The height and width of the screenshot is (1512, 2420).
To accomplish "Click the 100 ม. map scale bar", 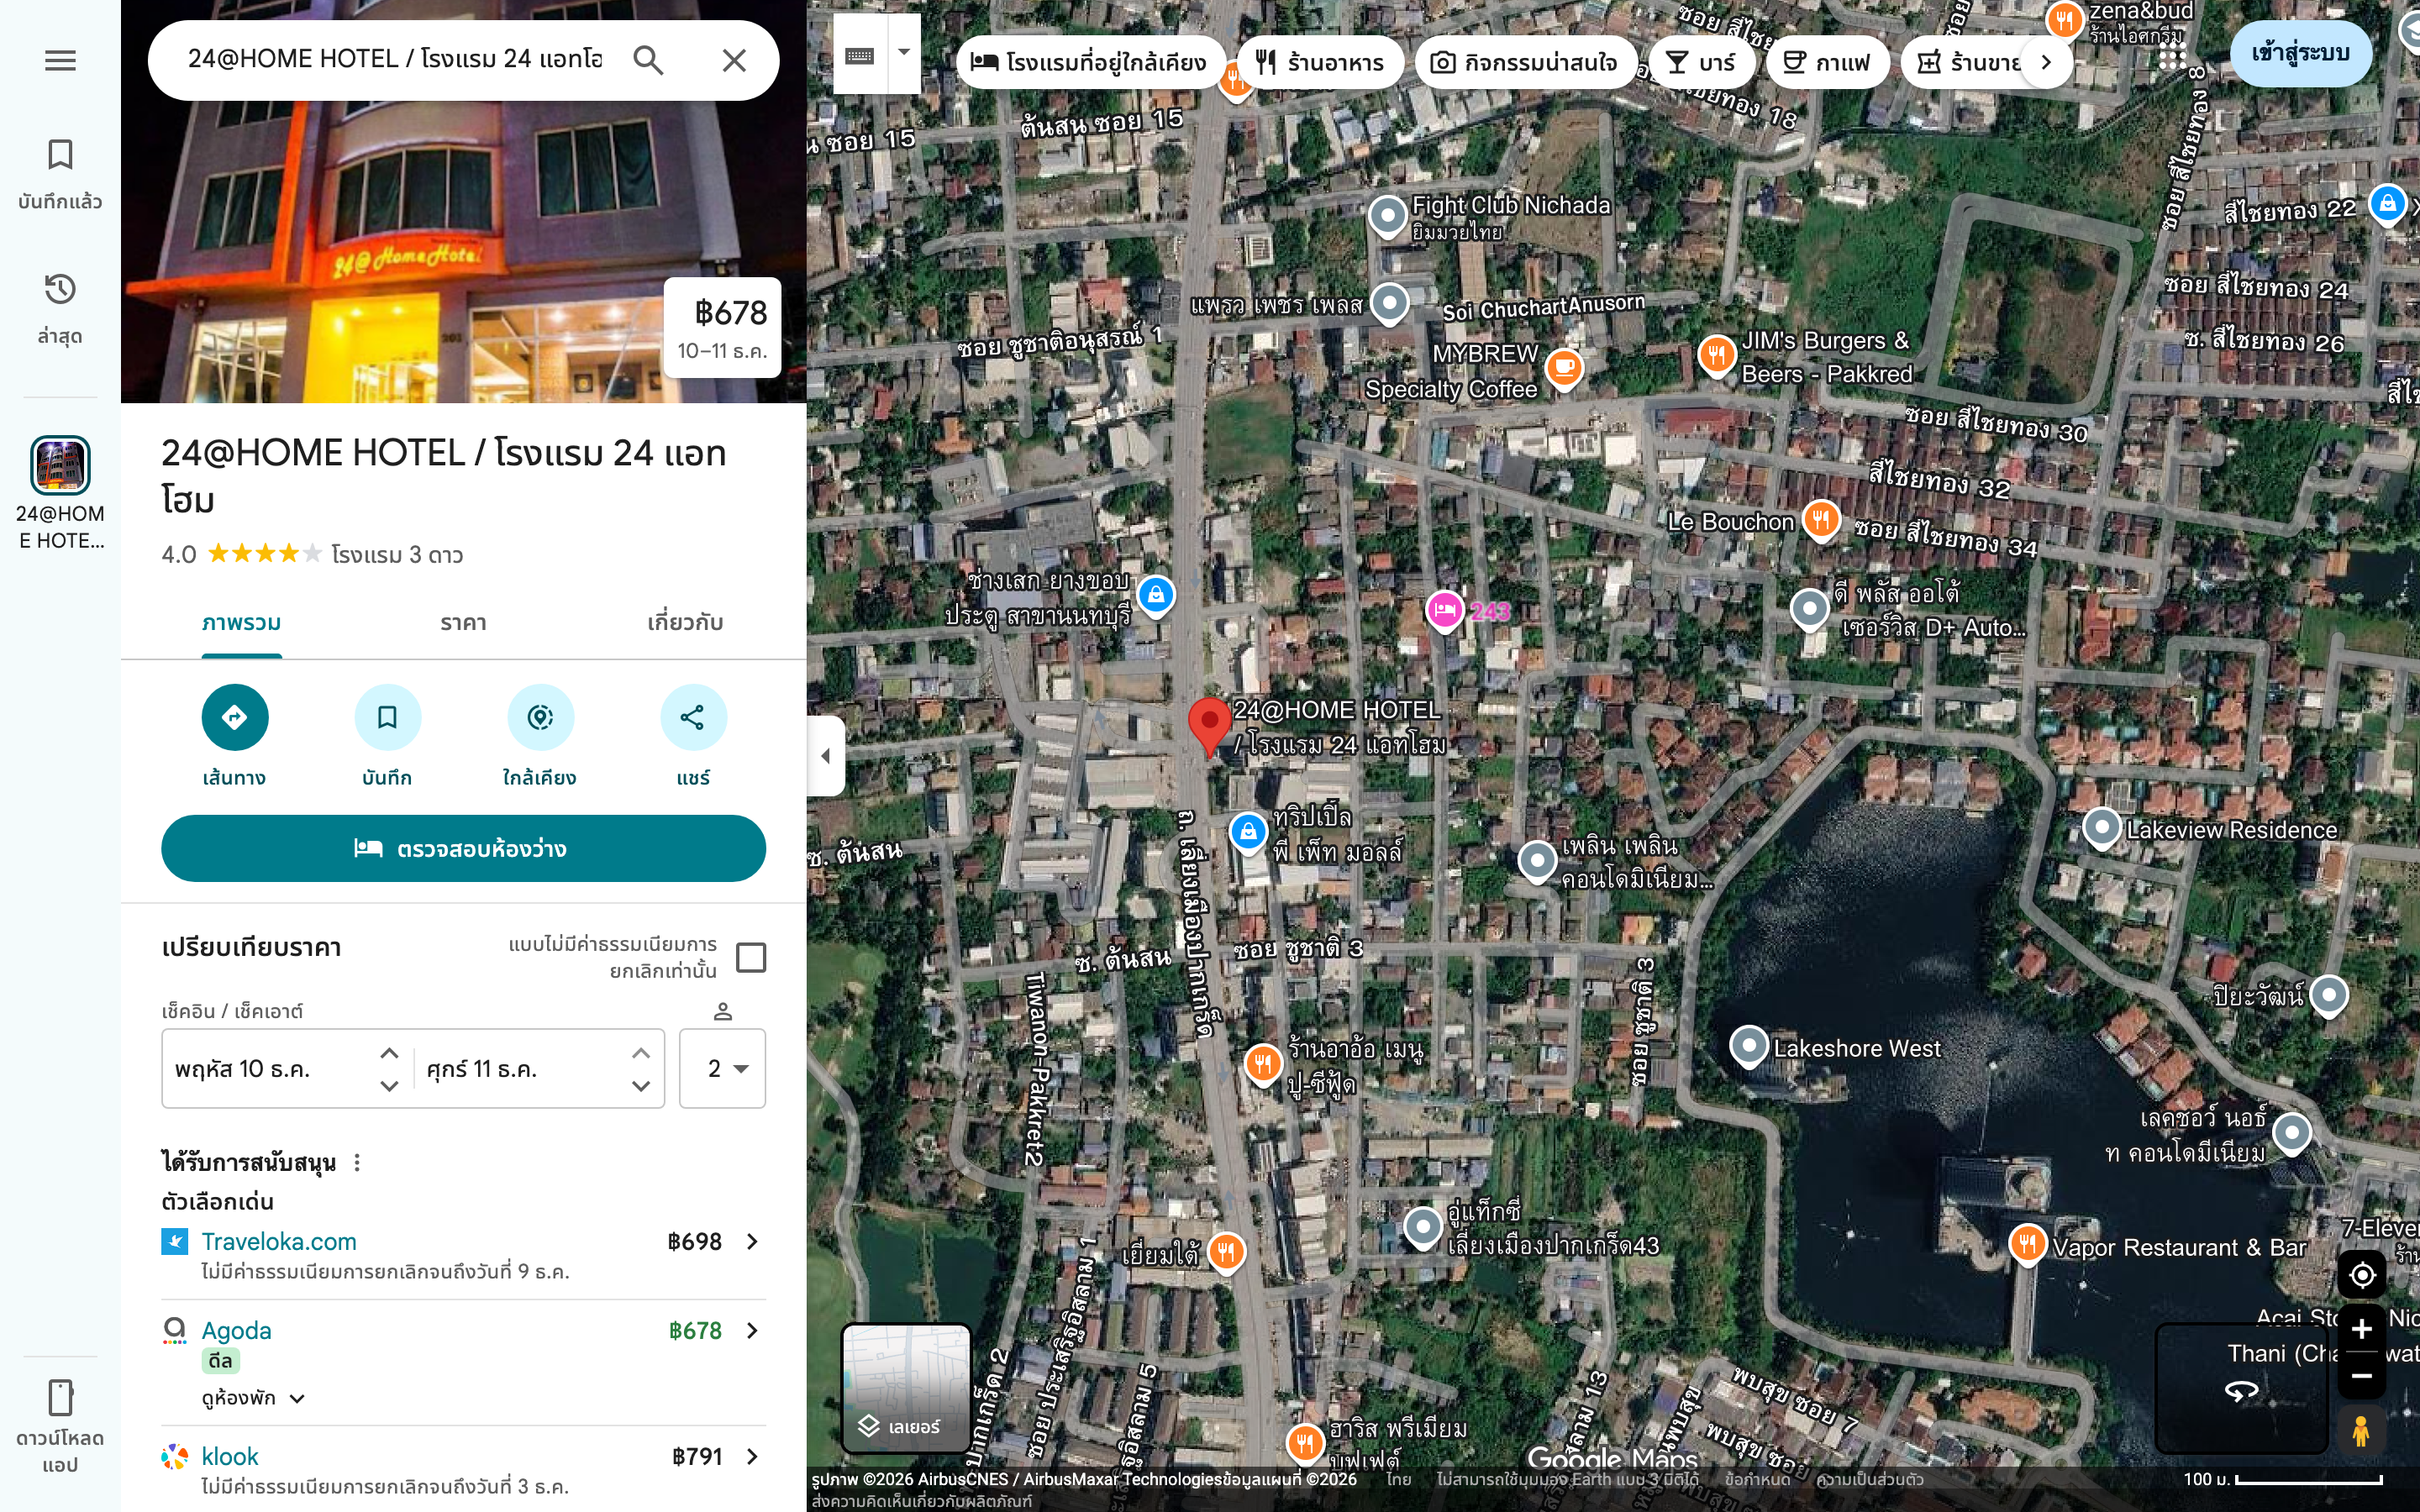I will [2283, 1479].
